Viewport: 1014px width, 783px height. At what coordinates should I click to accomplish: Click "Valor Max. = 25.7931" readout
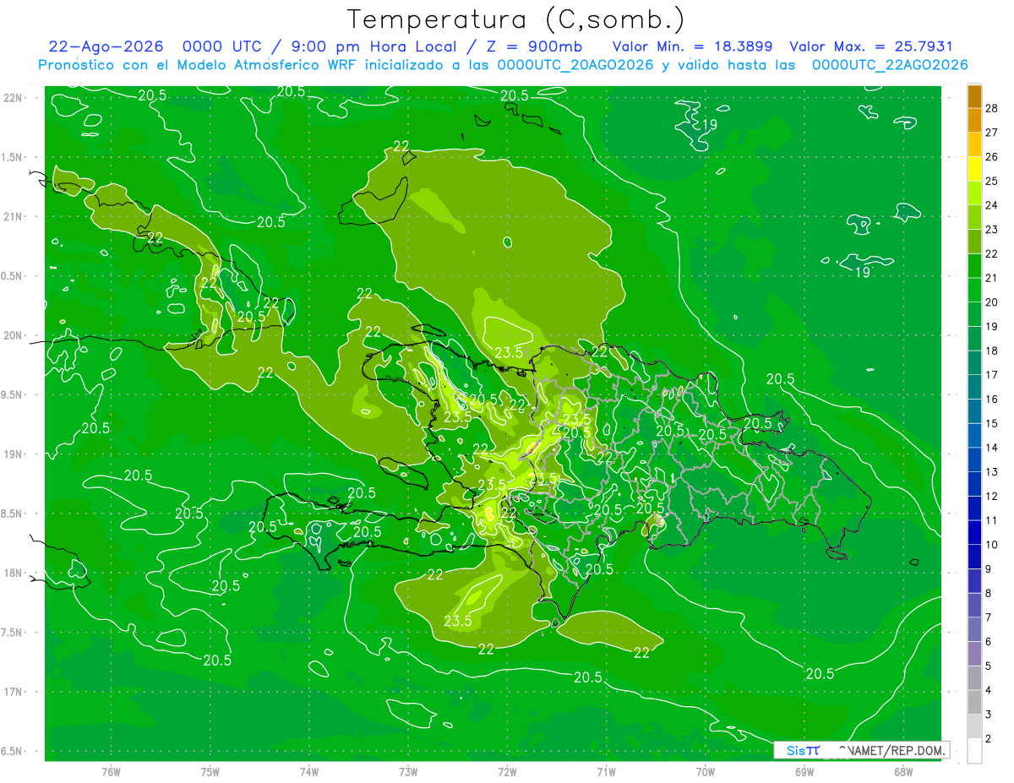click(x=871, y=46)
